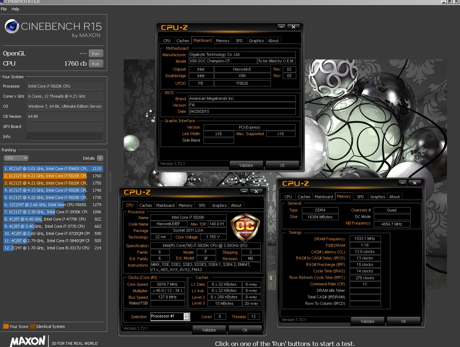Select ranking row 3 scoring 1750
The height and width of the screenshot is (347, 460).
click(x=53, y=183)
